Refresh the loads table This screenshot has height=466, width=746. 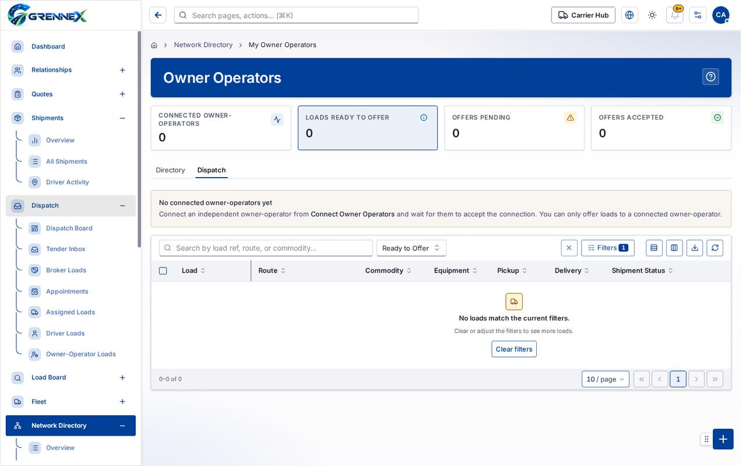click(715, 248)
